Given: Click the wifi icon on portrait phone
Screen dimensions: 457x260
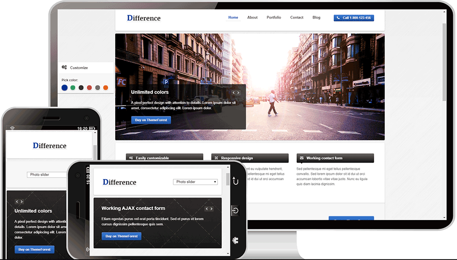Looking at the screenshot, I should coord(12,128).
